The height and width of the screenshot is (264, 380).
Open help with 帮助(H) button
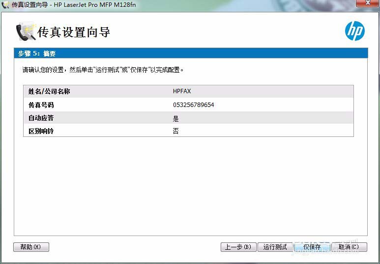(31, 247)
